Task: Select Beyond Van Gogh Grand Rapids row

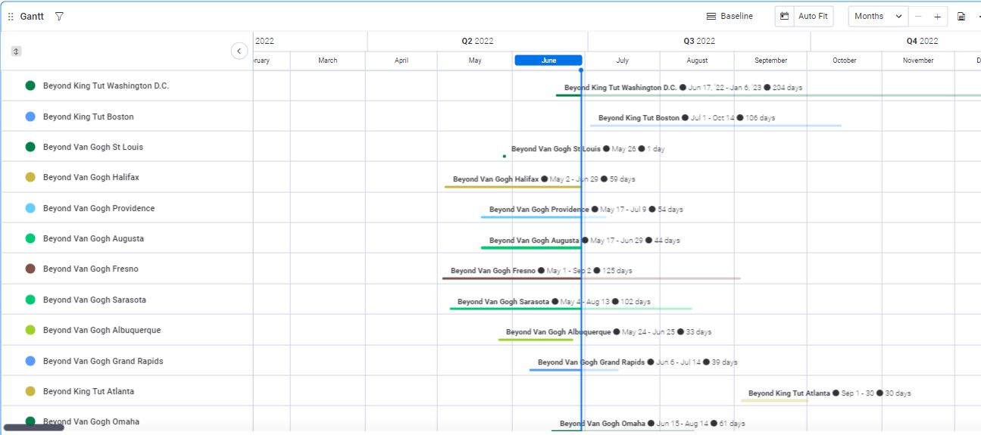Action: pyautogui.click(x=127, y=361)
